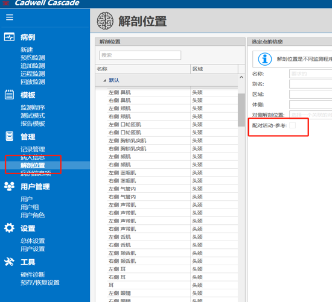Toggle the 配对活动-参考 checkbox
Viewport: 332px width, 302px height.
292,125
